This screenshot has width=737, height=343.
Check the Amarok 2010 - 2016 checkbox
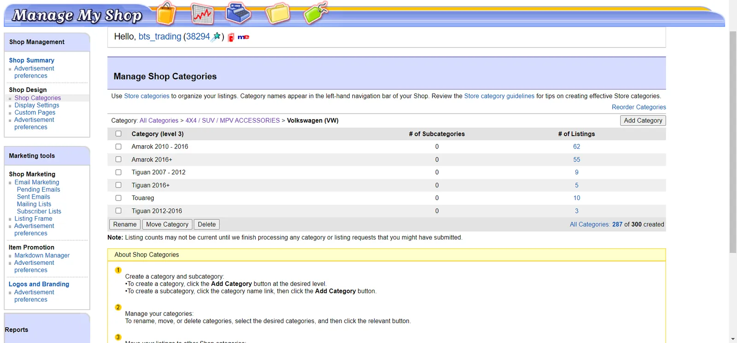(118, 147)
